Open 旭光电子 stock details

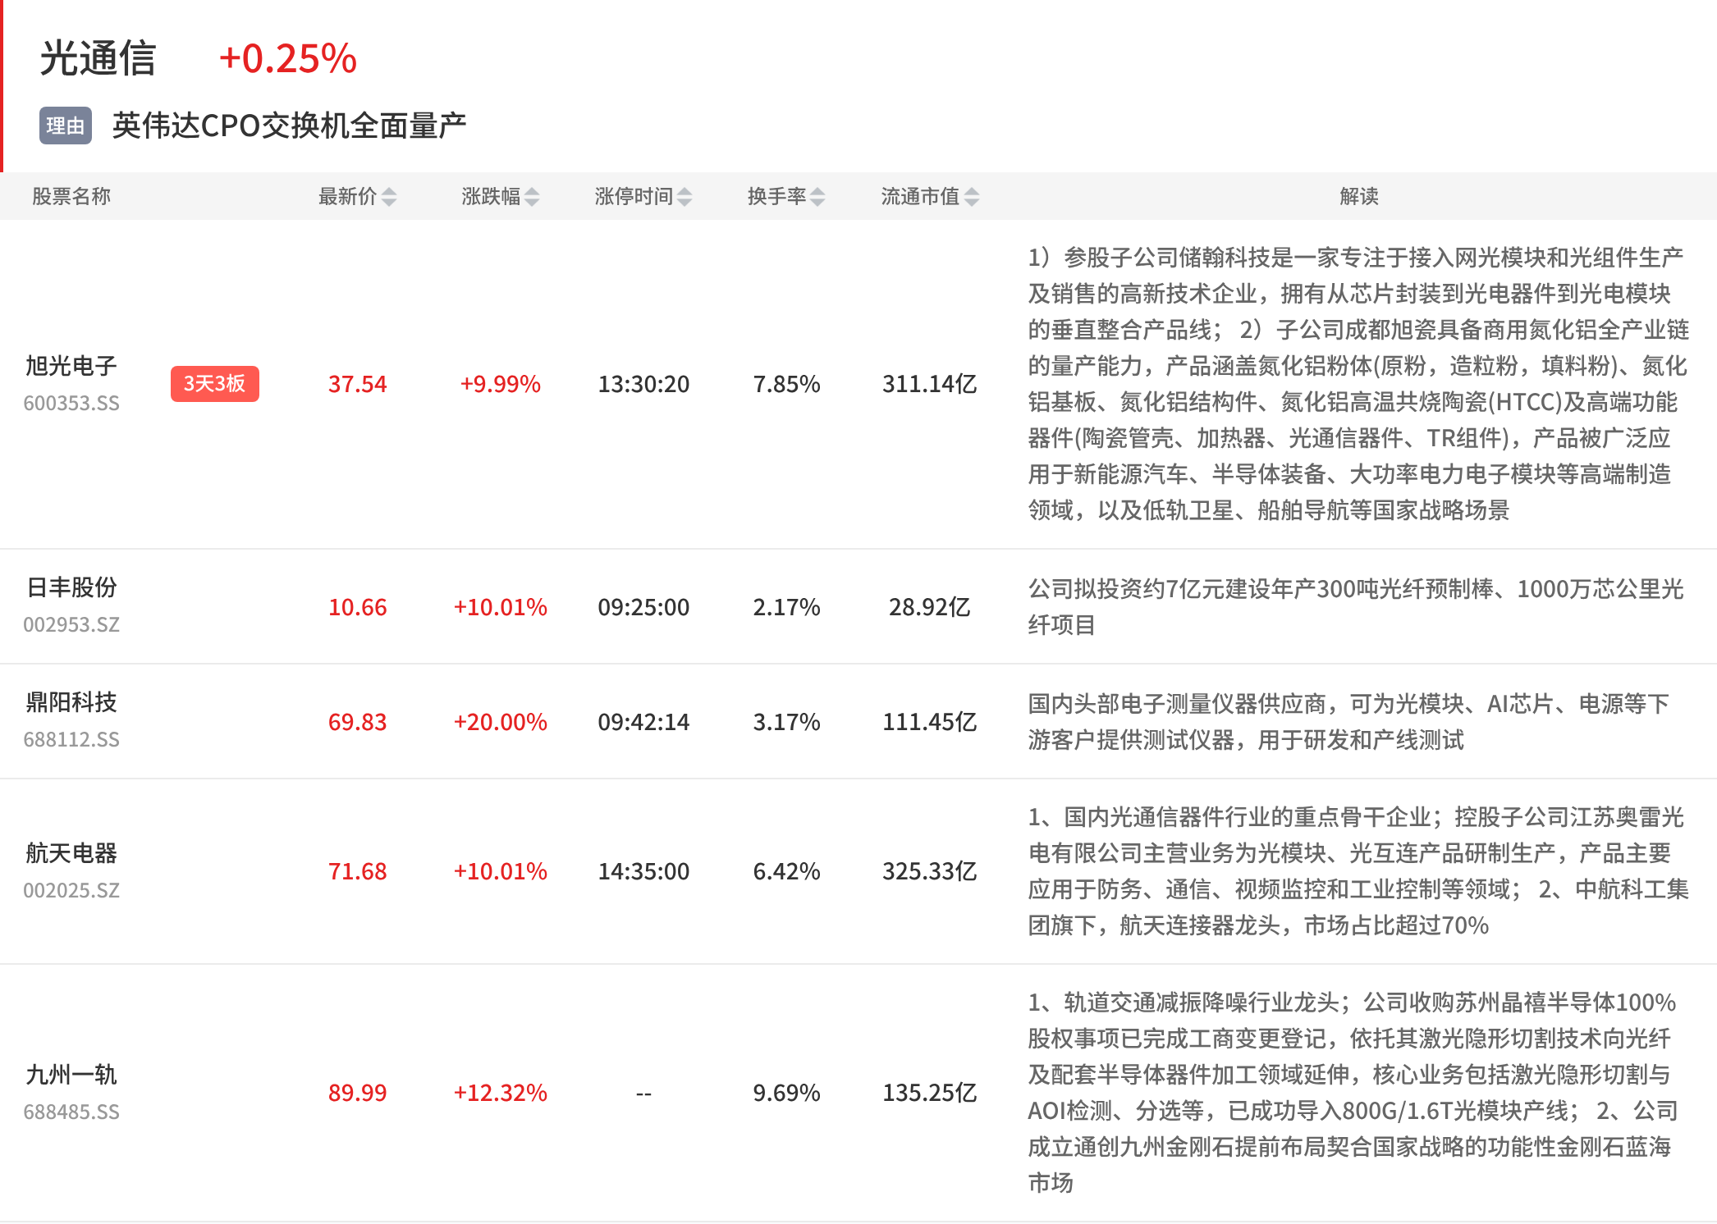pyautogui.click(x=71, y=366)
